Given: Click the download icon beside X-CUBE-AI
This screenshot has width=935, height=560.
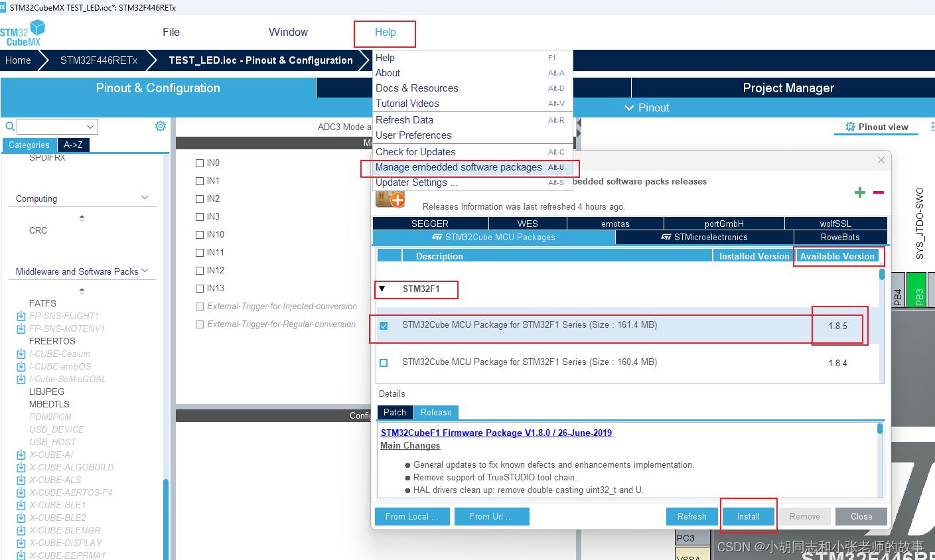Looking at the screenshot, I should 21,455.
